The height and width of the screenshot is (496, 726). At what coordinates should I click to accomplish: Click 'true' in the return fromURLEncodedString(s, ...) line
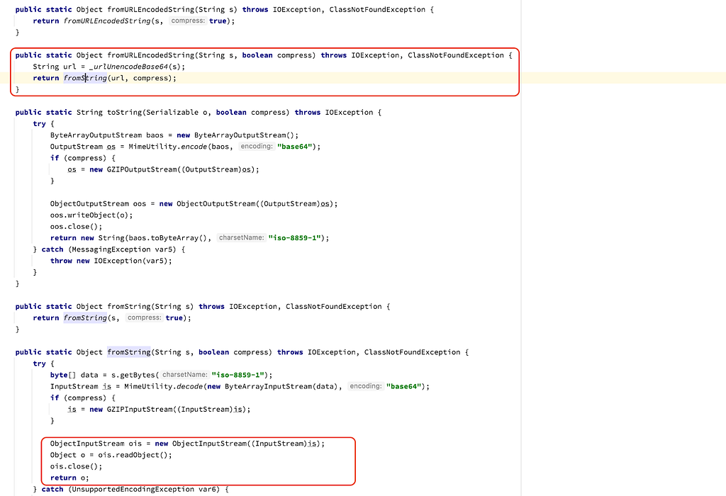pyautogui.click(x=218, y=21)
